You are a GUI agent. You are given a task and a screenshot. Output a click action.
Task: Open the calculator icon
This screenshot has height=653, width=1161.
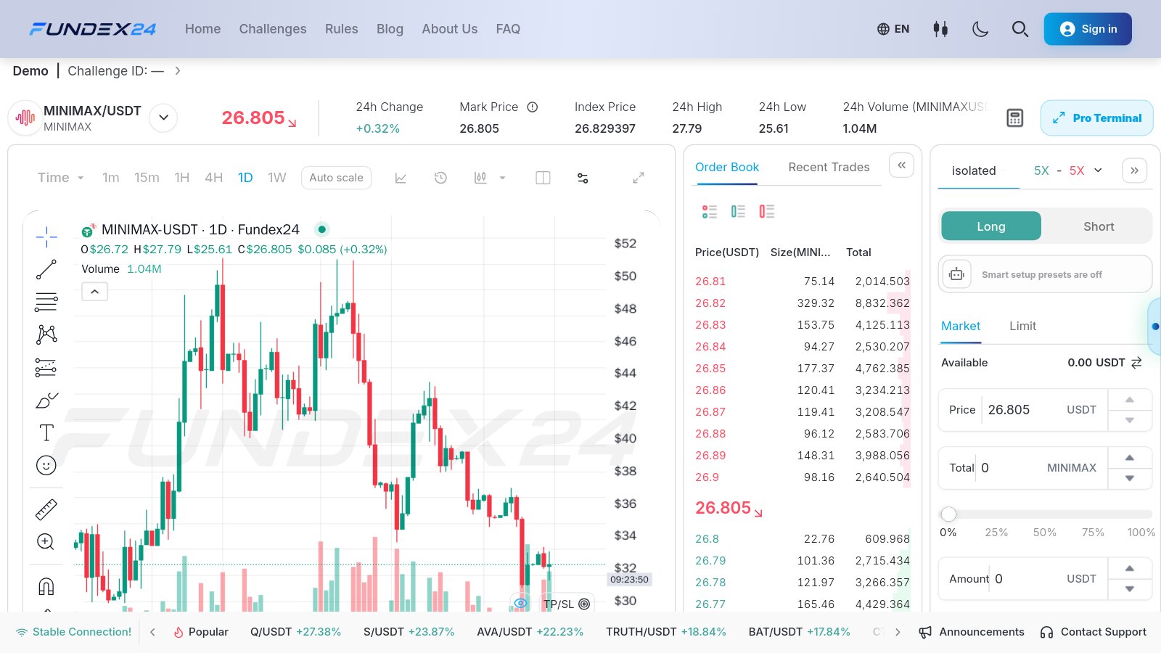click(x=1014, y=118)
